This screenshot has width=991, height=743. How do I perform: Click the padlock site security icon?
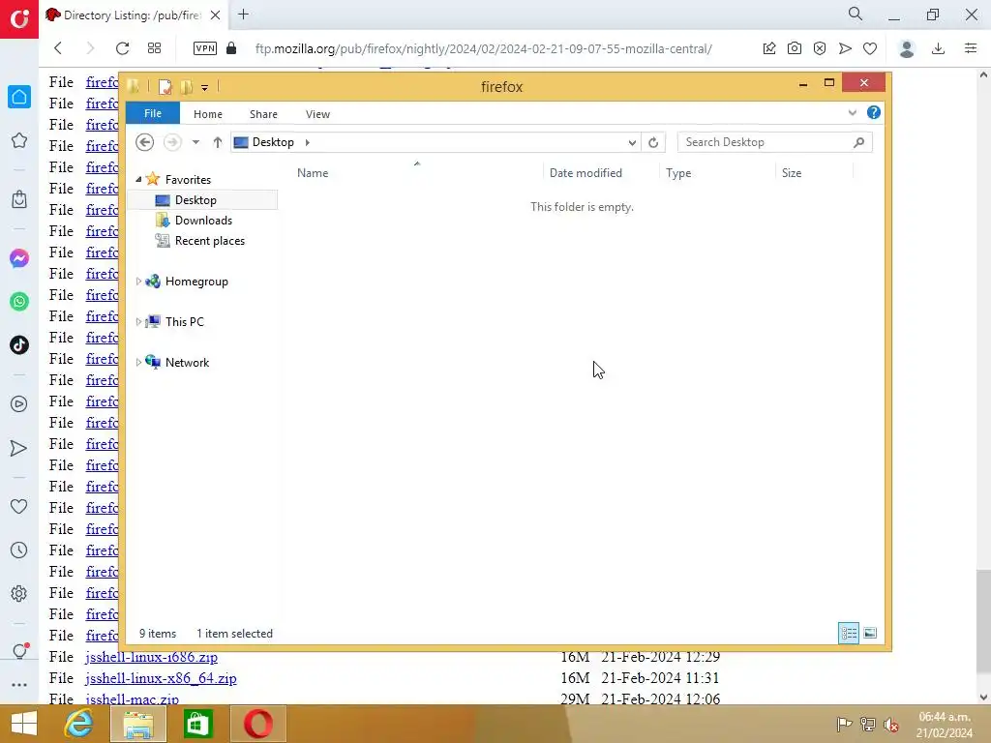pyautogui.click(x=231, y=48)
